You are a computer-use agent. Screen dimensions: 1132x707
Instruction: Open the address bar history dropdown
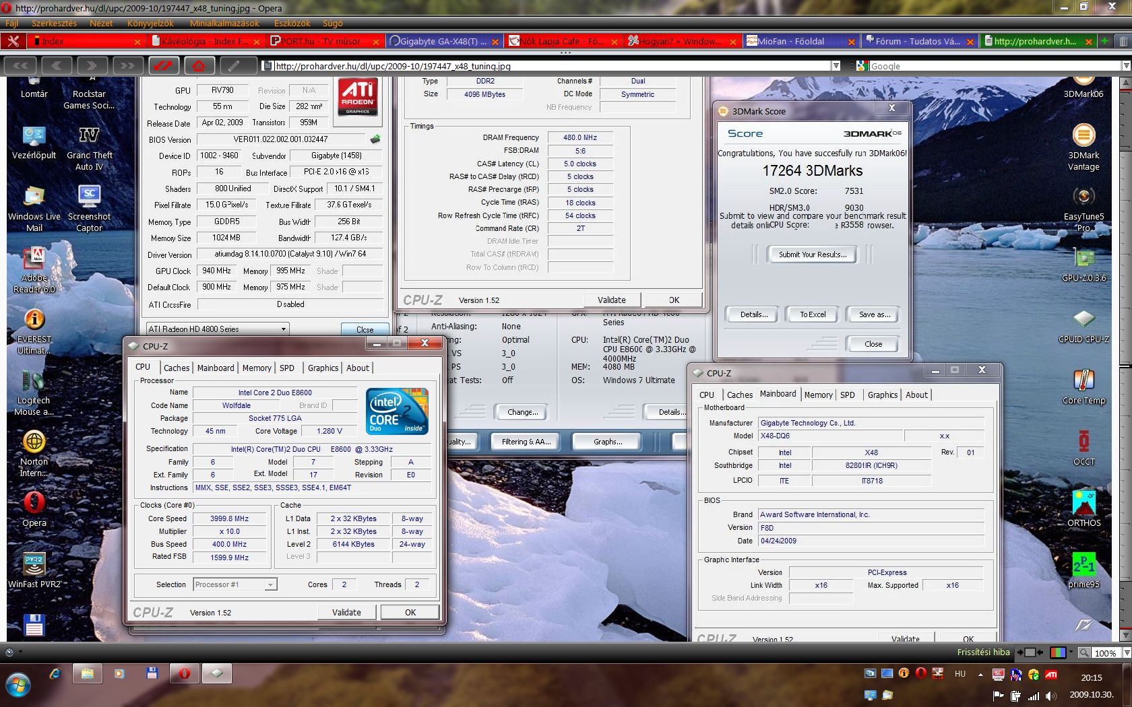pos(836,66)
